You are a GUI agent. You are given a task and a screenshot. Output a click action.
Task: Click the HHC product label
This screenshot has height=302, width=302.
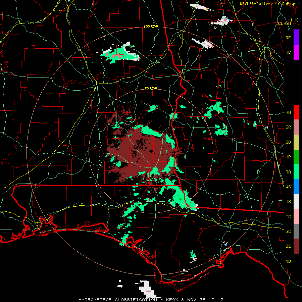[x=295, y=20]
